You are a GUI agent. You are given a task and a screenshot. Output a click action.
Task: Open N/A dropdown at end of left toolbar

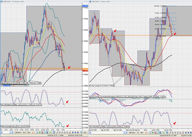85,132
